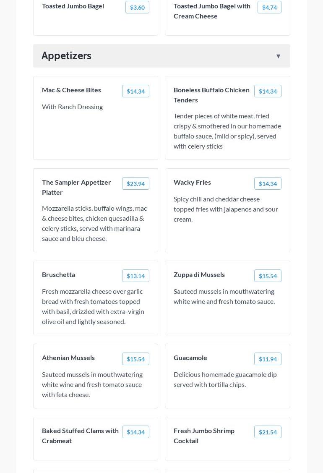Open the Guacamole item title

(x=190, y=358)
